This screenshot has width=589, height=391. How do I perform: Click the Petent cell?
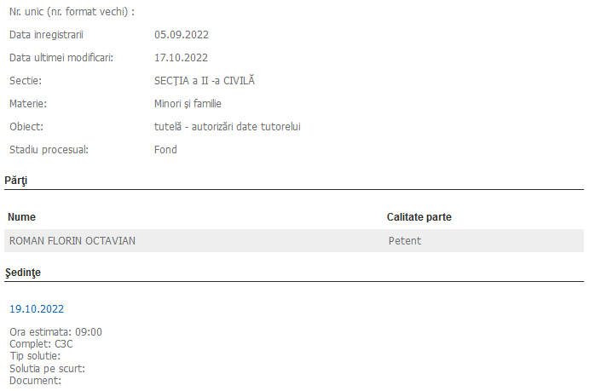[x=405, y=241]
